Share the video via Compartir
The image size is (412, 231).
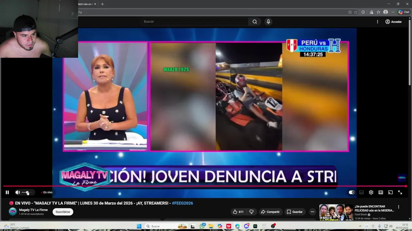point(270,212)
